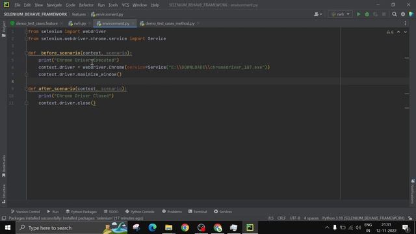The width and height of the screenshot is (416, 234).
Task: Click the Stop run icon
Action: click(x=384, y=14)
